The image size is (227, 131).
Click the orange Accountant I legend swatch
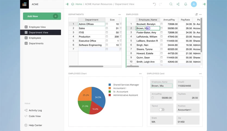click(x=110, y=88)
